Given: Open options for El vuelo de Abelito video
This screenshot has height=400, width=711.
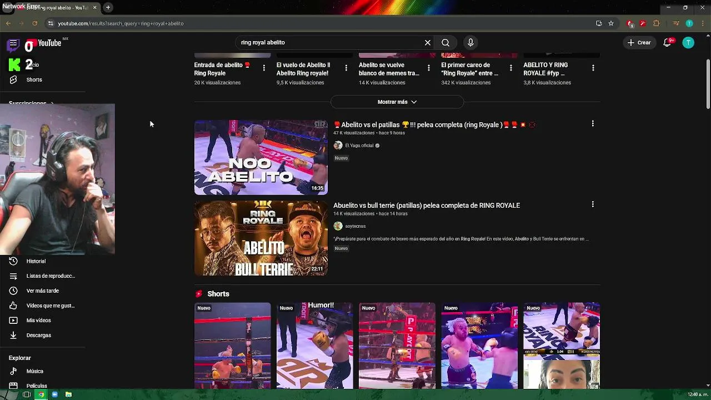Looking at the screenshot, I should [x=346, y=68].
